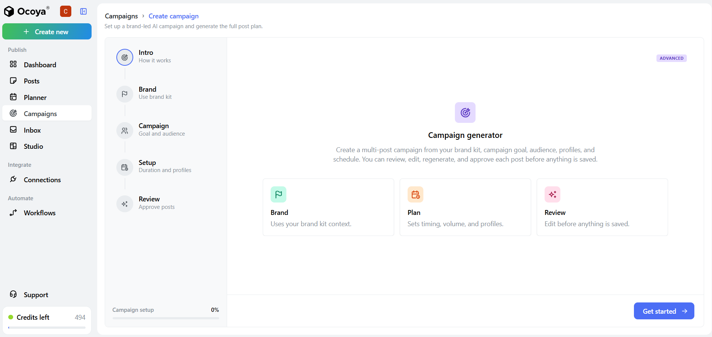Click the purple Campaign generator icon
712x337 pixels.
coord(465,112)
